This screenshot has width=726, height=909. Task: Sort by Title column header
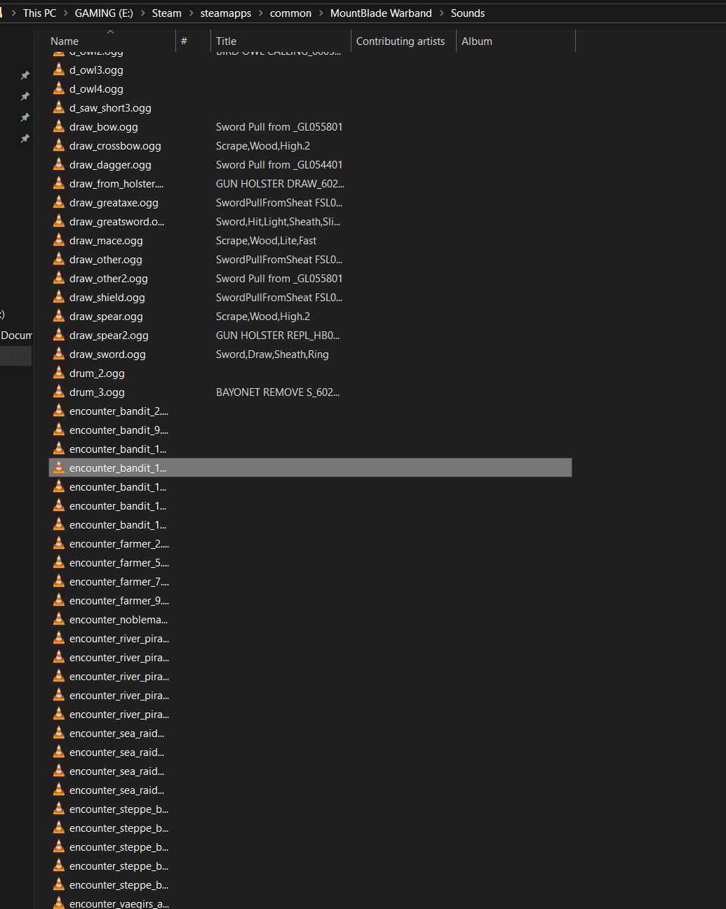click(x=226, y=41)
